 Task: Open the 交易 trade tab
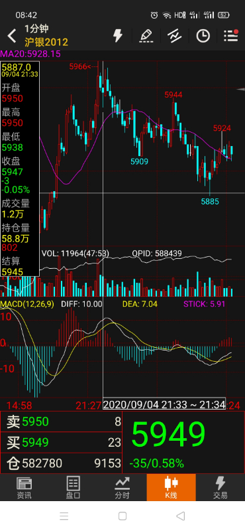click(x=220, y=488)
